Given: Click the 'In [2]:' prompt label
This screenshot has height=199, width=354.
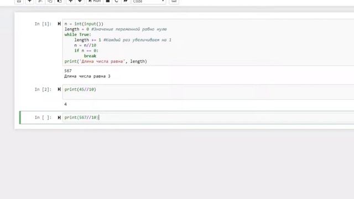Looking at the screenshot, I should [x=43, y=90].
